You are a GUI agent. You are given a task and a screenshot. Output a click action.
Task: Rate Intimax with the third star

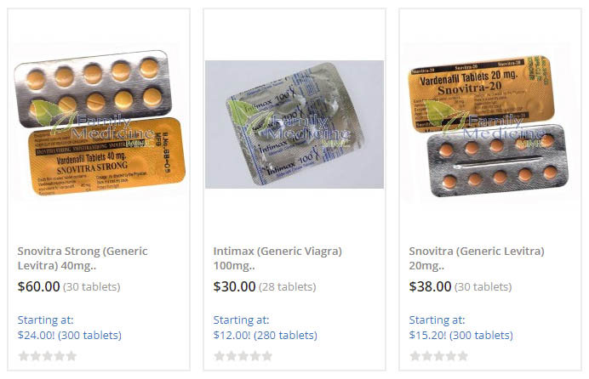point(243,356)
